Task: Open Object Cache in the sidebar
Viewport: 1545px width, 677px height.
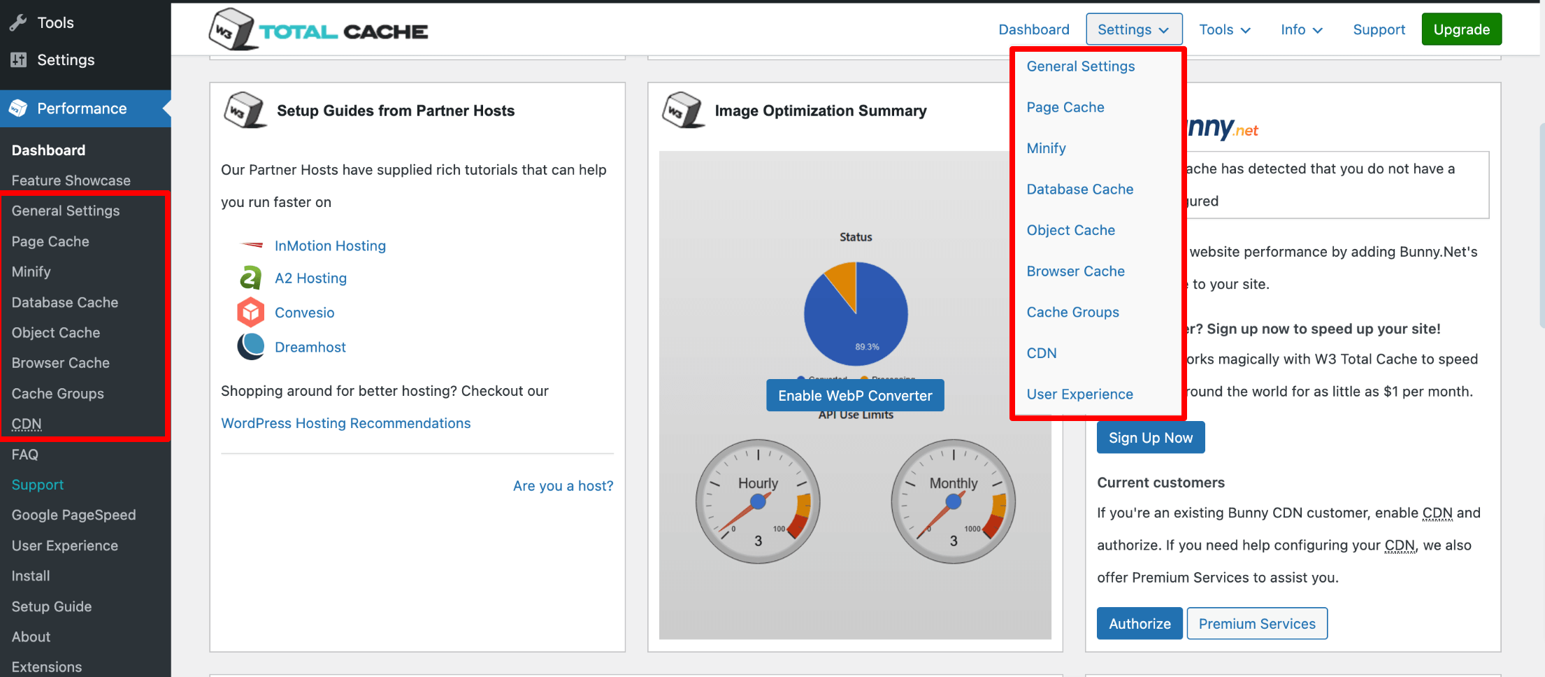Action: tap(56, 333)
